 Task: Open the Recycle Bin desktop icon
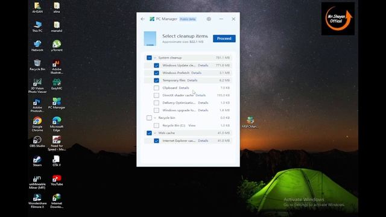(37, 65)
